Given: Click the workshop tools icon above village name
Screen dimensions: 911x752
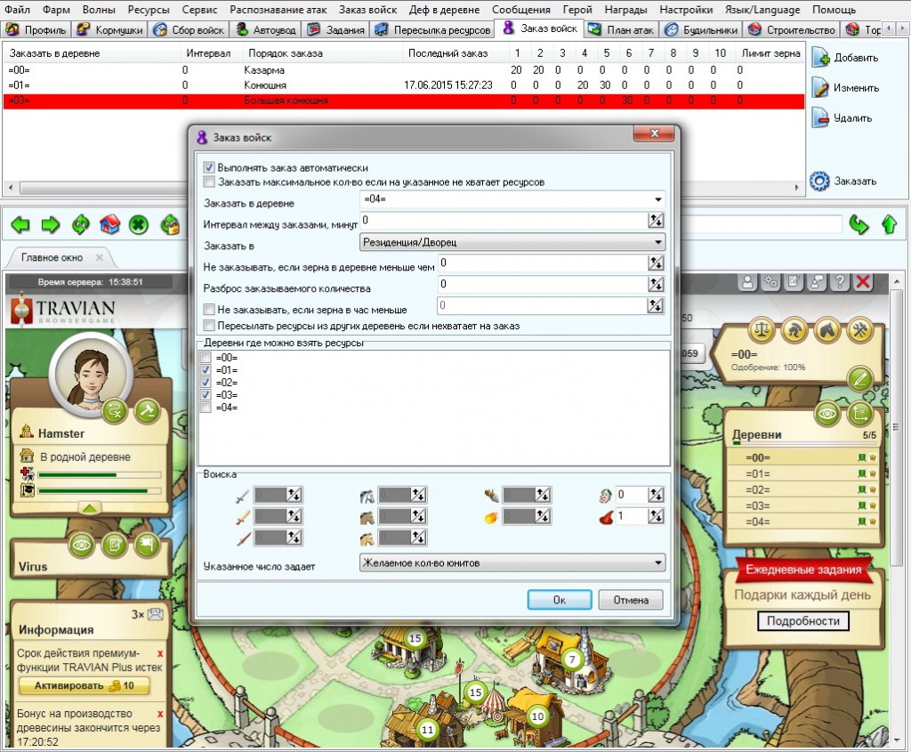Looking at the screenshot, I should (x=860, y=331).
